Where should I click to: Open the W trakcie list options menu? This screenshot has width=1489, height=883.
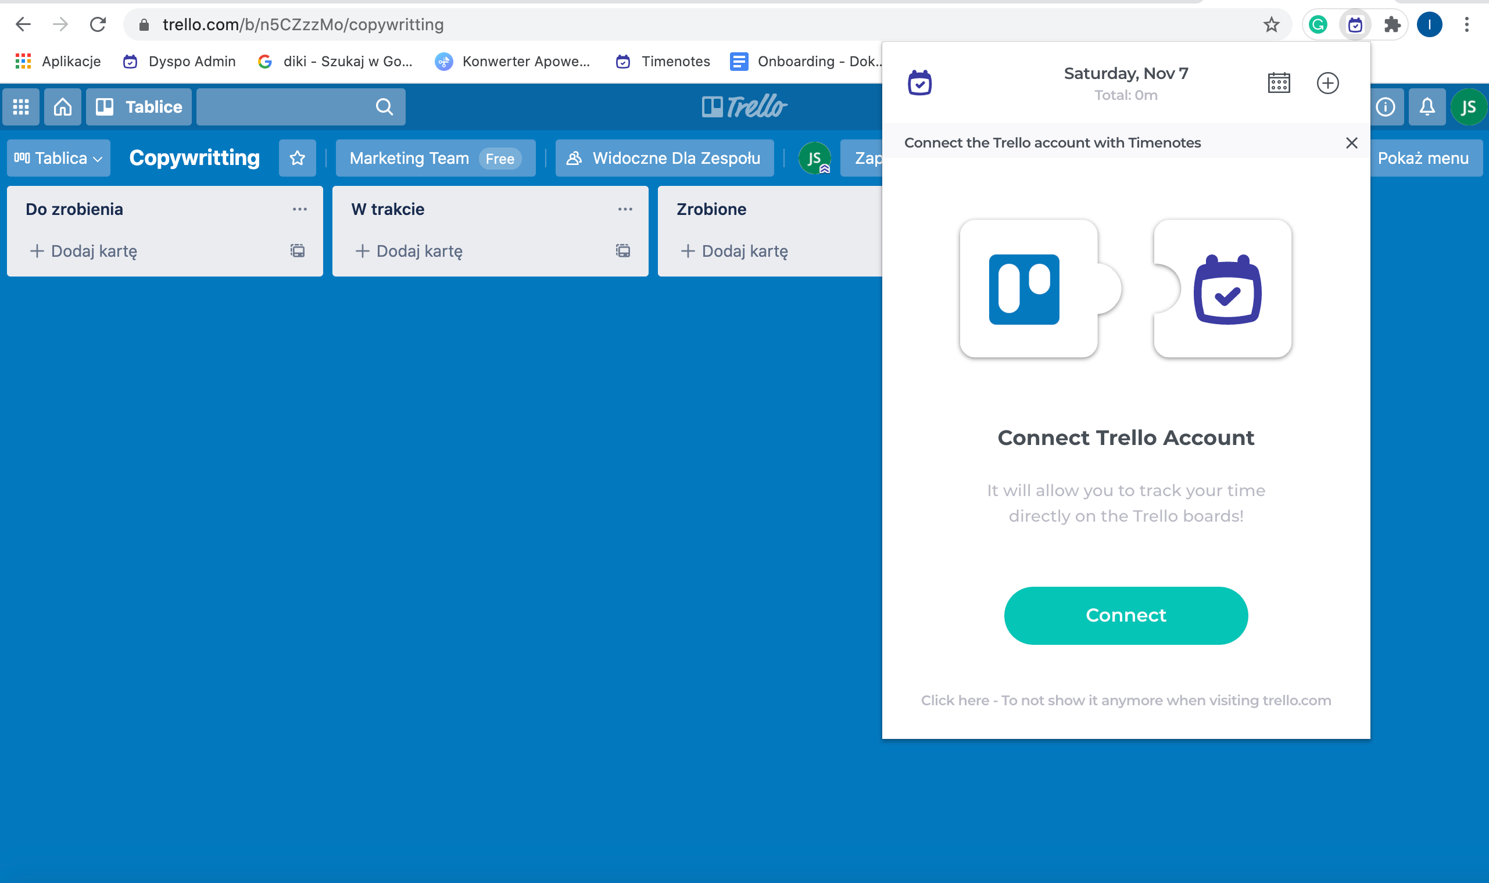625,210
